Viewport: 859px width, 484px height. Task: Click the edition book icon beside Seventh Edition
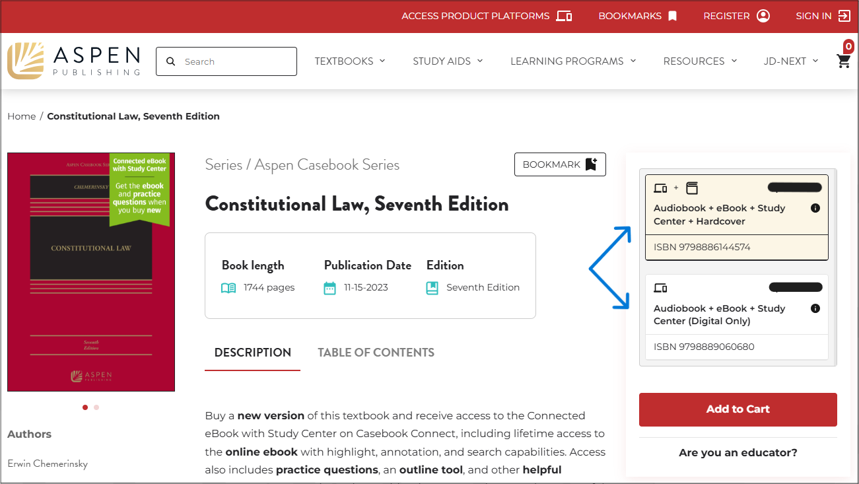click(432, 288)
